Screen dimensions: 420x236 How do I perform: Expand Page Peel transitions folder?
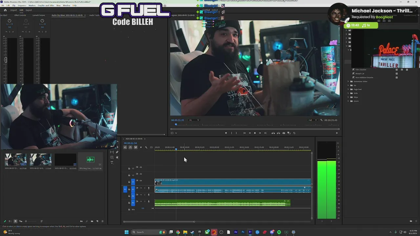click(x=348, y=89)
